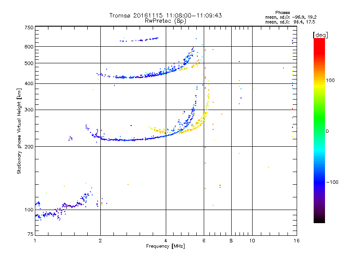Click the "Frequency [MHz]" x-axis label
Viewport: 349px width, 262px height.
[165, 246]
